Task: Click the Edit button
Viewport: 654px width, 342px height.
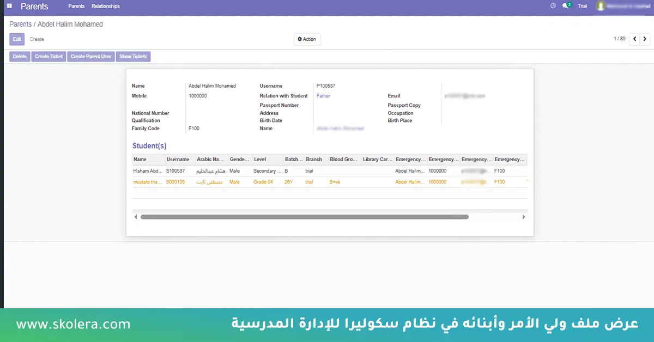Action: click(17, 39)
